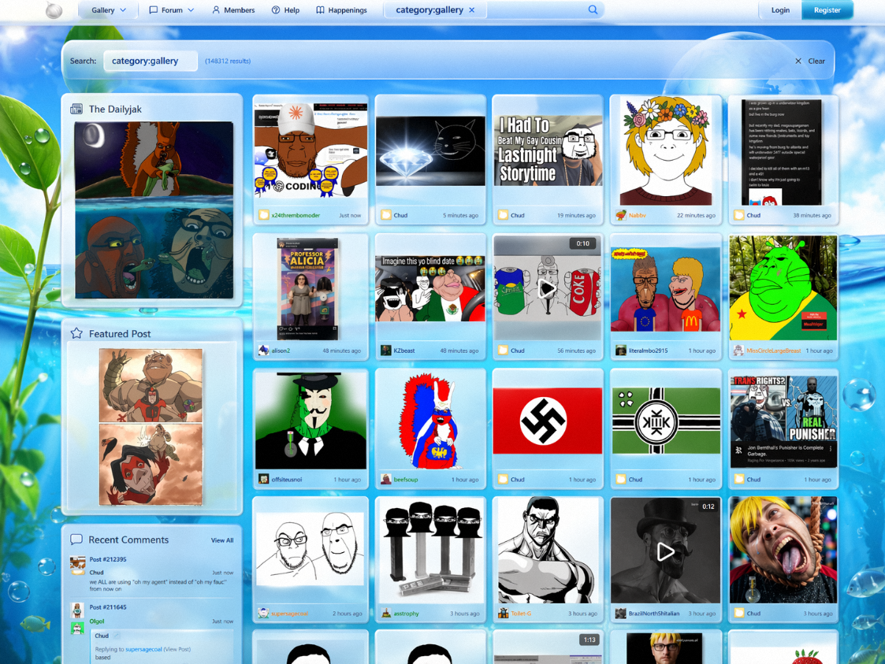Click the Featured Post star icon

click(76, 333)
